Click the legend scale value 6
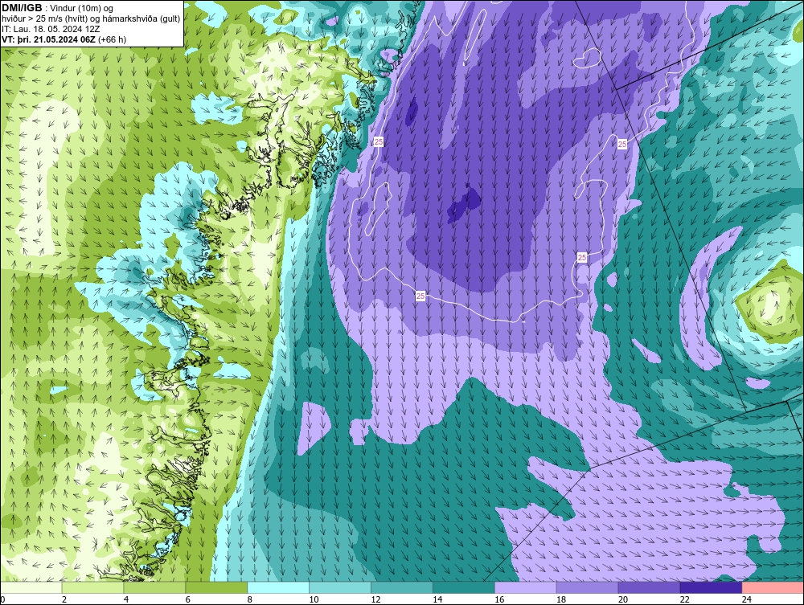Screen dimensions: 804x605 tap(187, 599)
